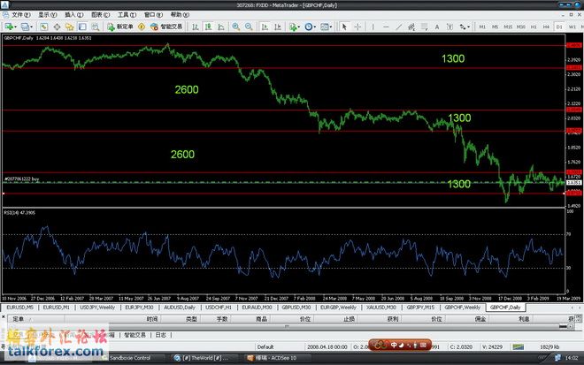Select the horizontal line drawing tool
This screenshot has height=365, width=584.
tap(387, 27)
